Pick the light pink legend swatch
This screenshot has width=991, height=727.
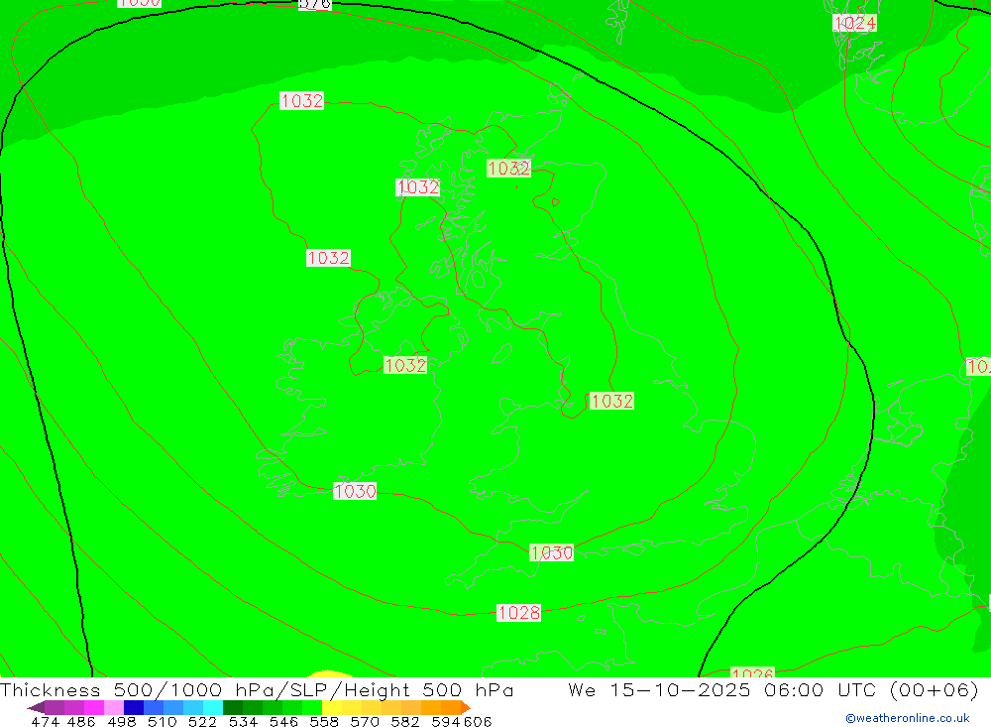click(x=114, y=707)
